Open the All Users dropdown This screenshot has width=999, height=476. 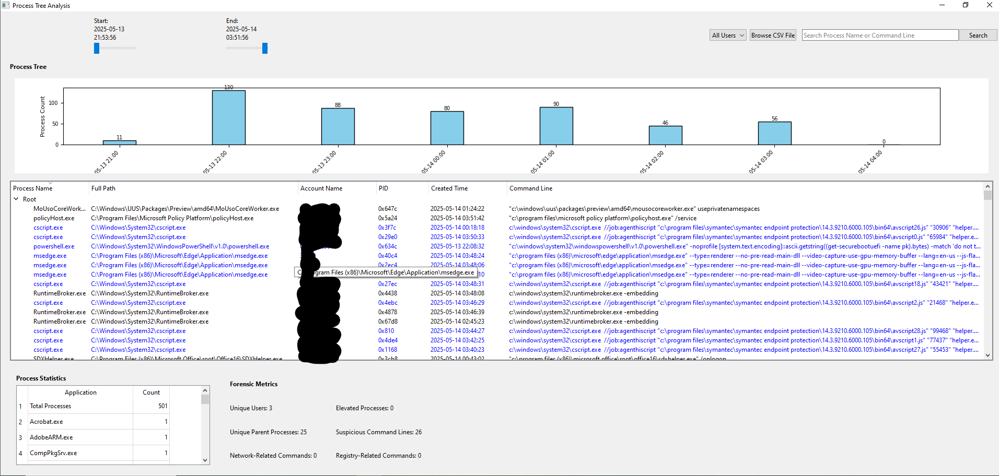point(728,35)
